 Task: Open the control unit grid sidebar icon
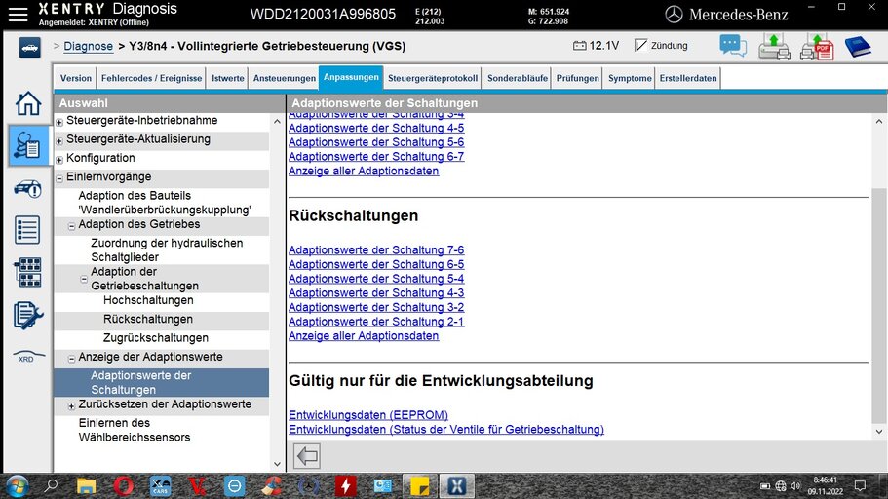pyautogui.click(x=27, y=272)
